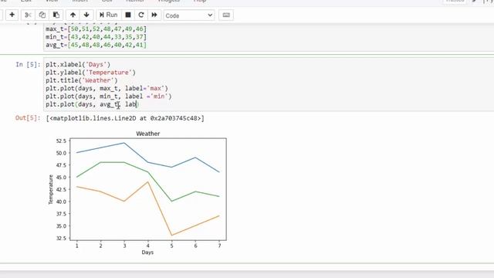
Task: Click the plt.ylabel('Temperature') code line
Action: point(90,73)
